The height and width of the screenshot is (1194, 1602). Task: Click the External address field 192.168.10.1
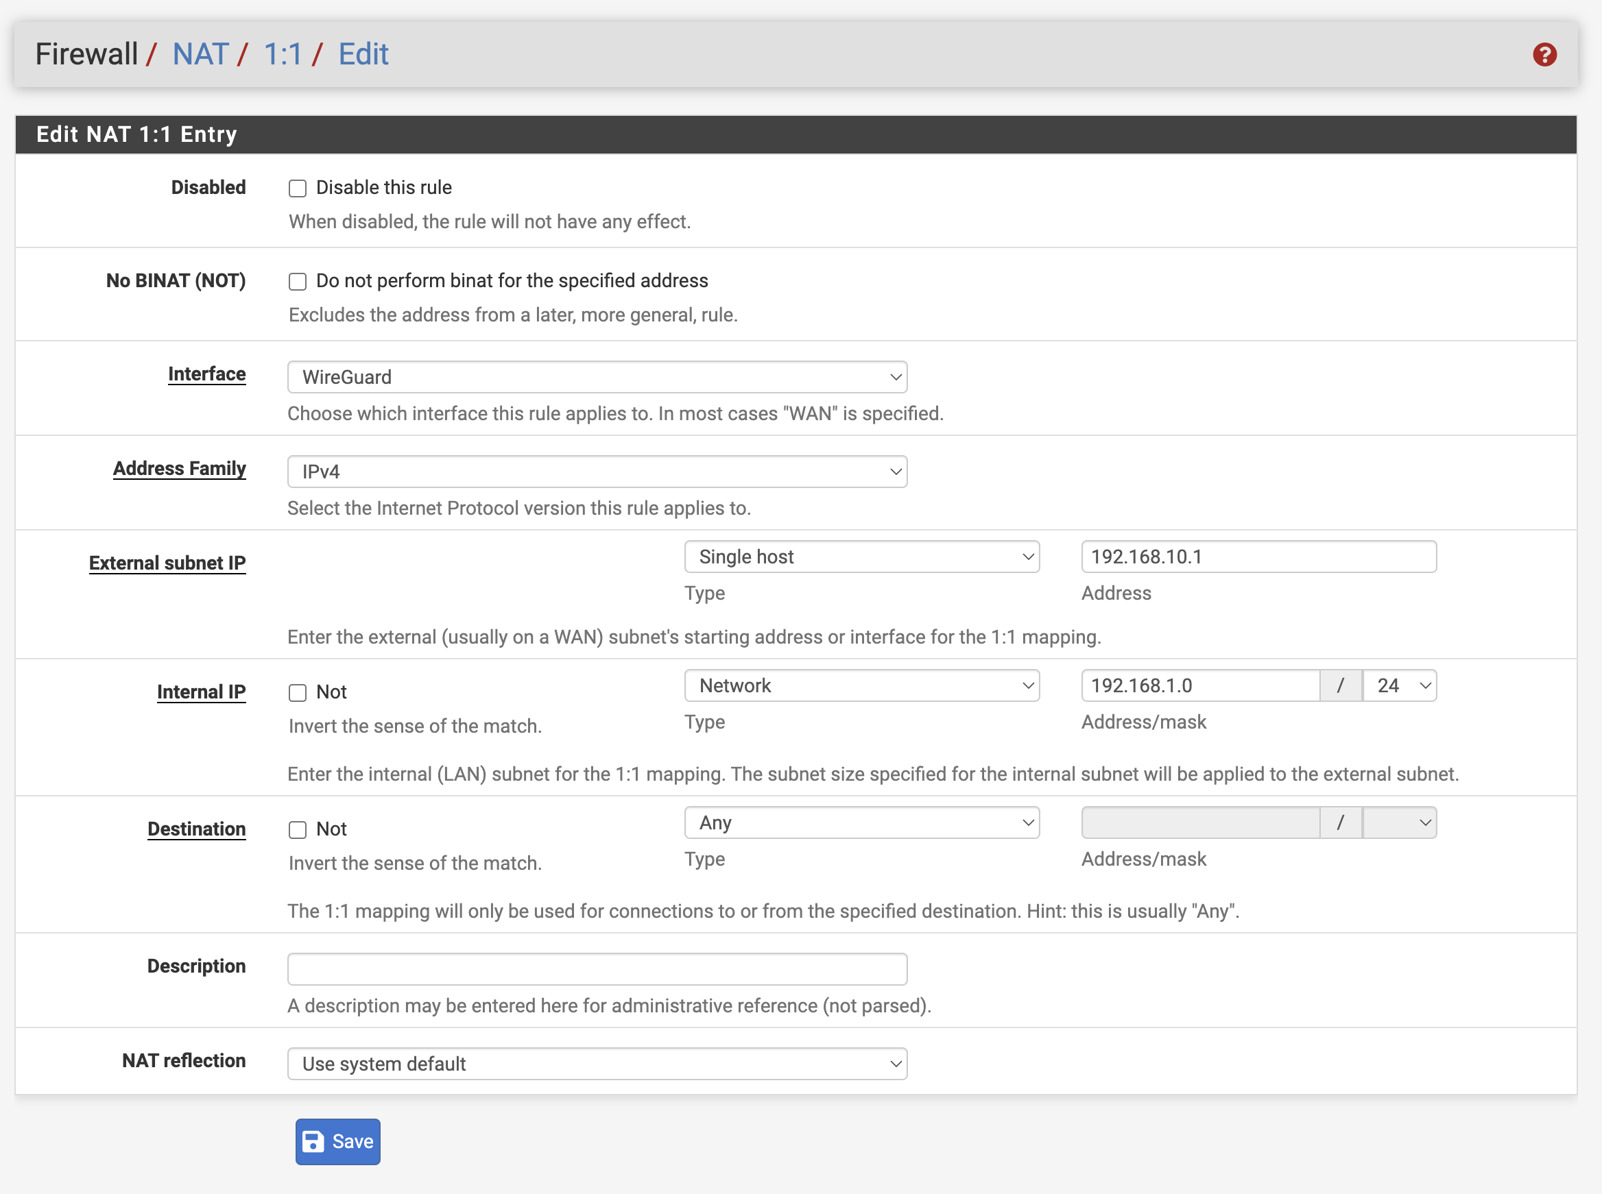[x=1258, y=557]
